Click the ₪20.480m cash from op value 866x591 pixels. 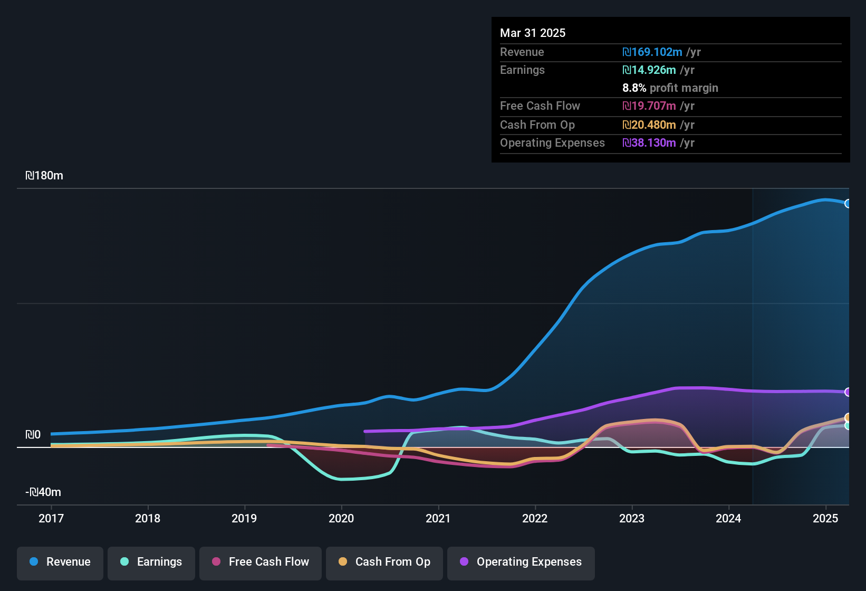pyautogui.click(x=649, y=125)
